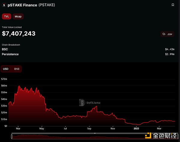Screen dimensions: 180x142
Task: Click the Chain Breakdown label
Action: coord(11,45)
